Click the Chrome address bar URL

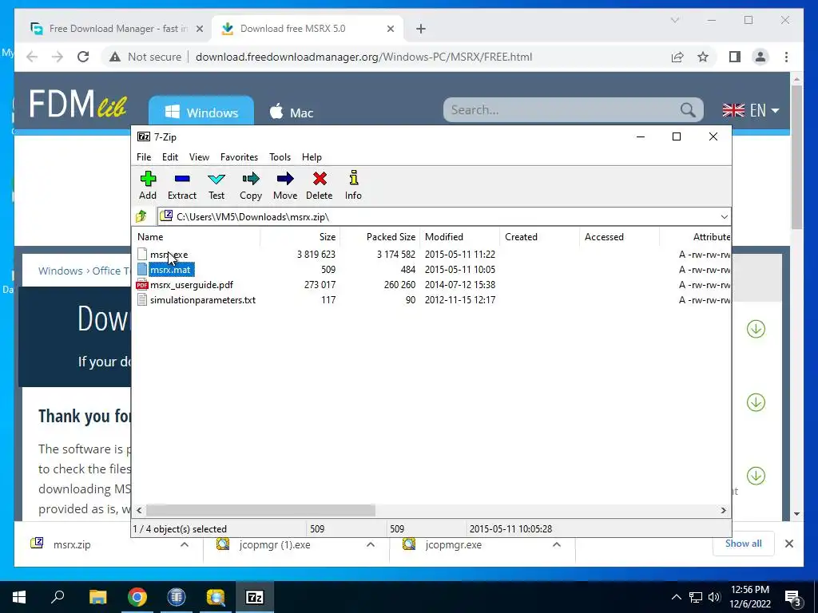click(363, 57)
